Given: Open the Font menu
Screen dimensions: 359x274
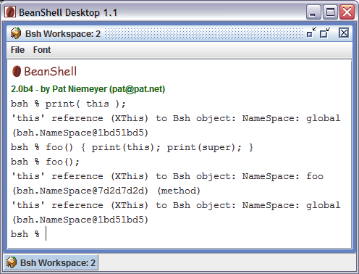Looking at the screenshot, I should pos(42,50).
